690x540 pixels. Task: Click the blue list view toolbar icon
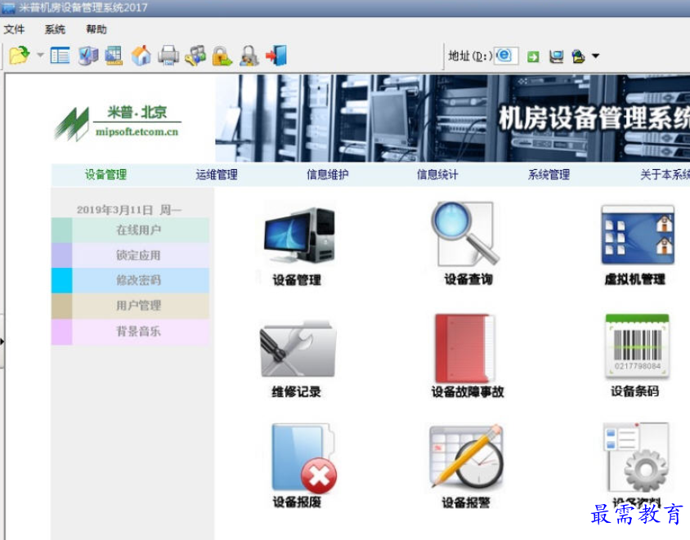pyautogui.click(x=60, y=56)
